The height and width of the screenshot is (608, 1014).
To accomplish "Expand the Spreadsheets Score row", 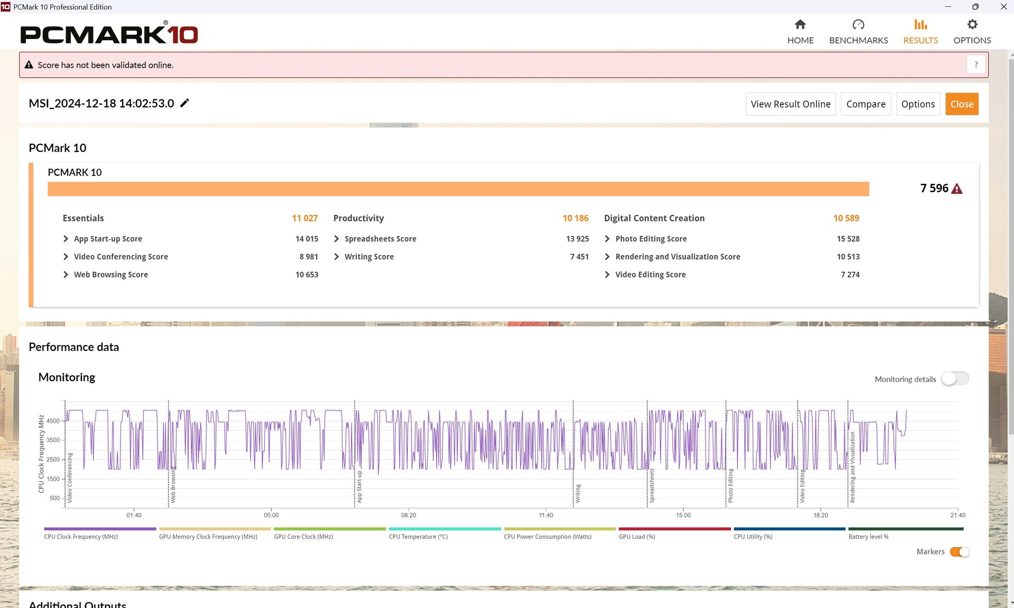I will point(336,239).
